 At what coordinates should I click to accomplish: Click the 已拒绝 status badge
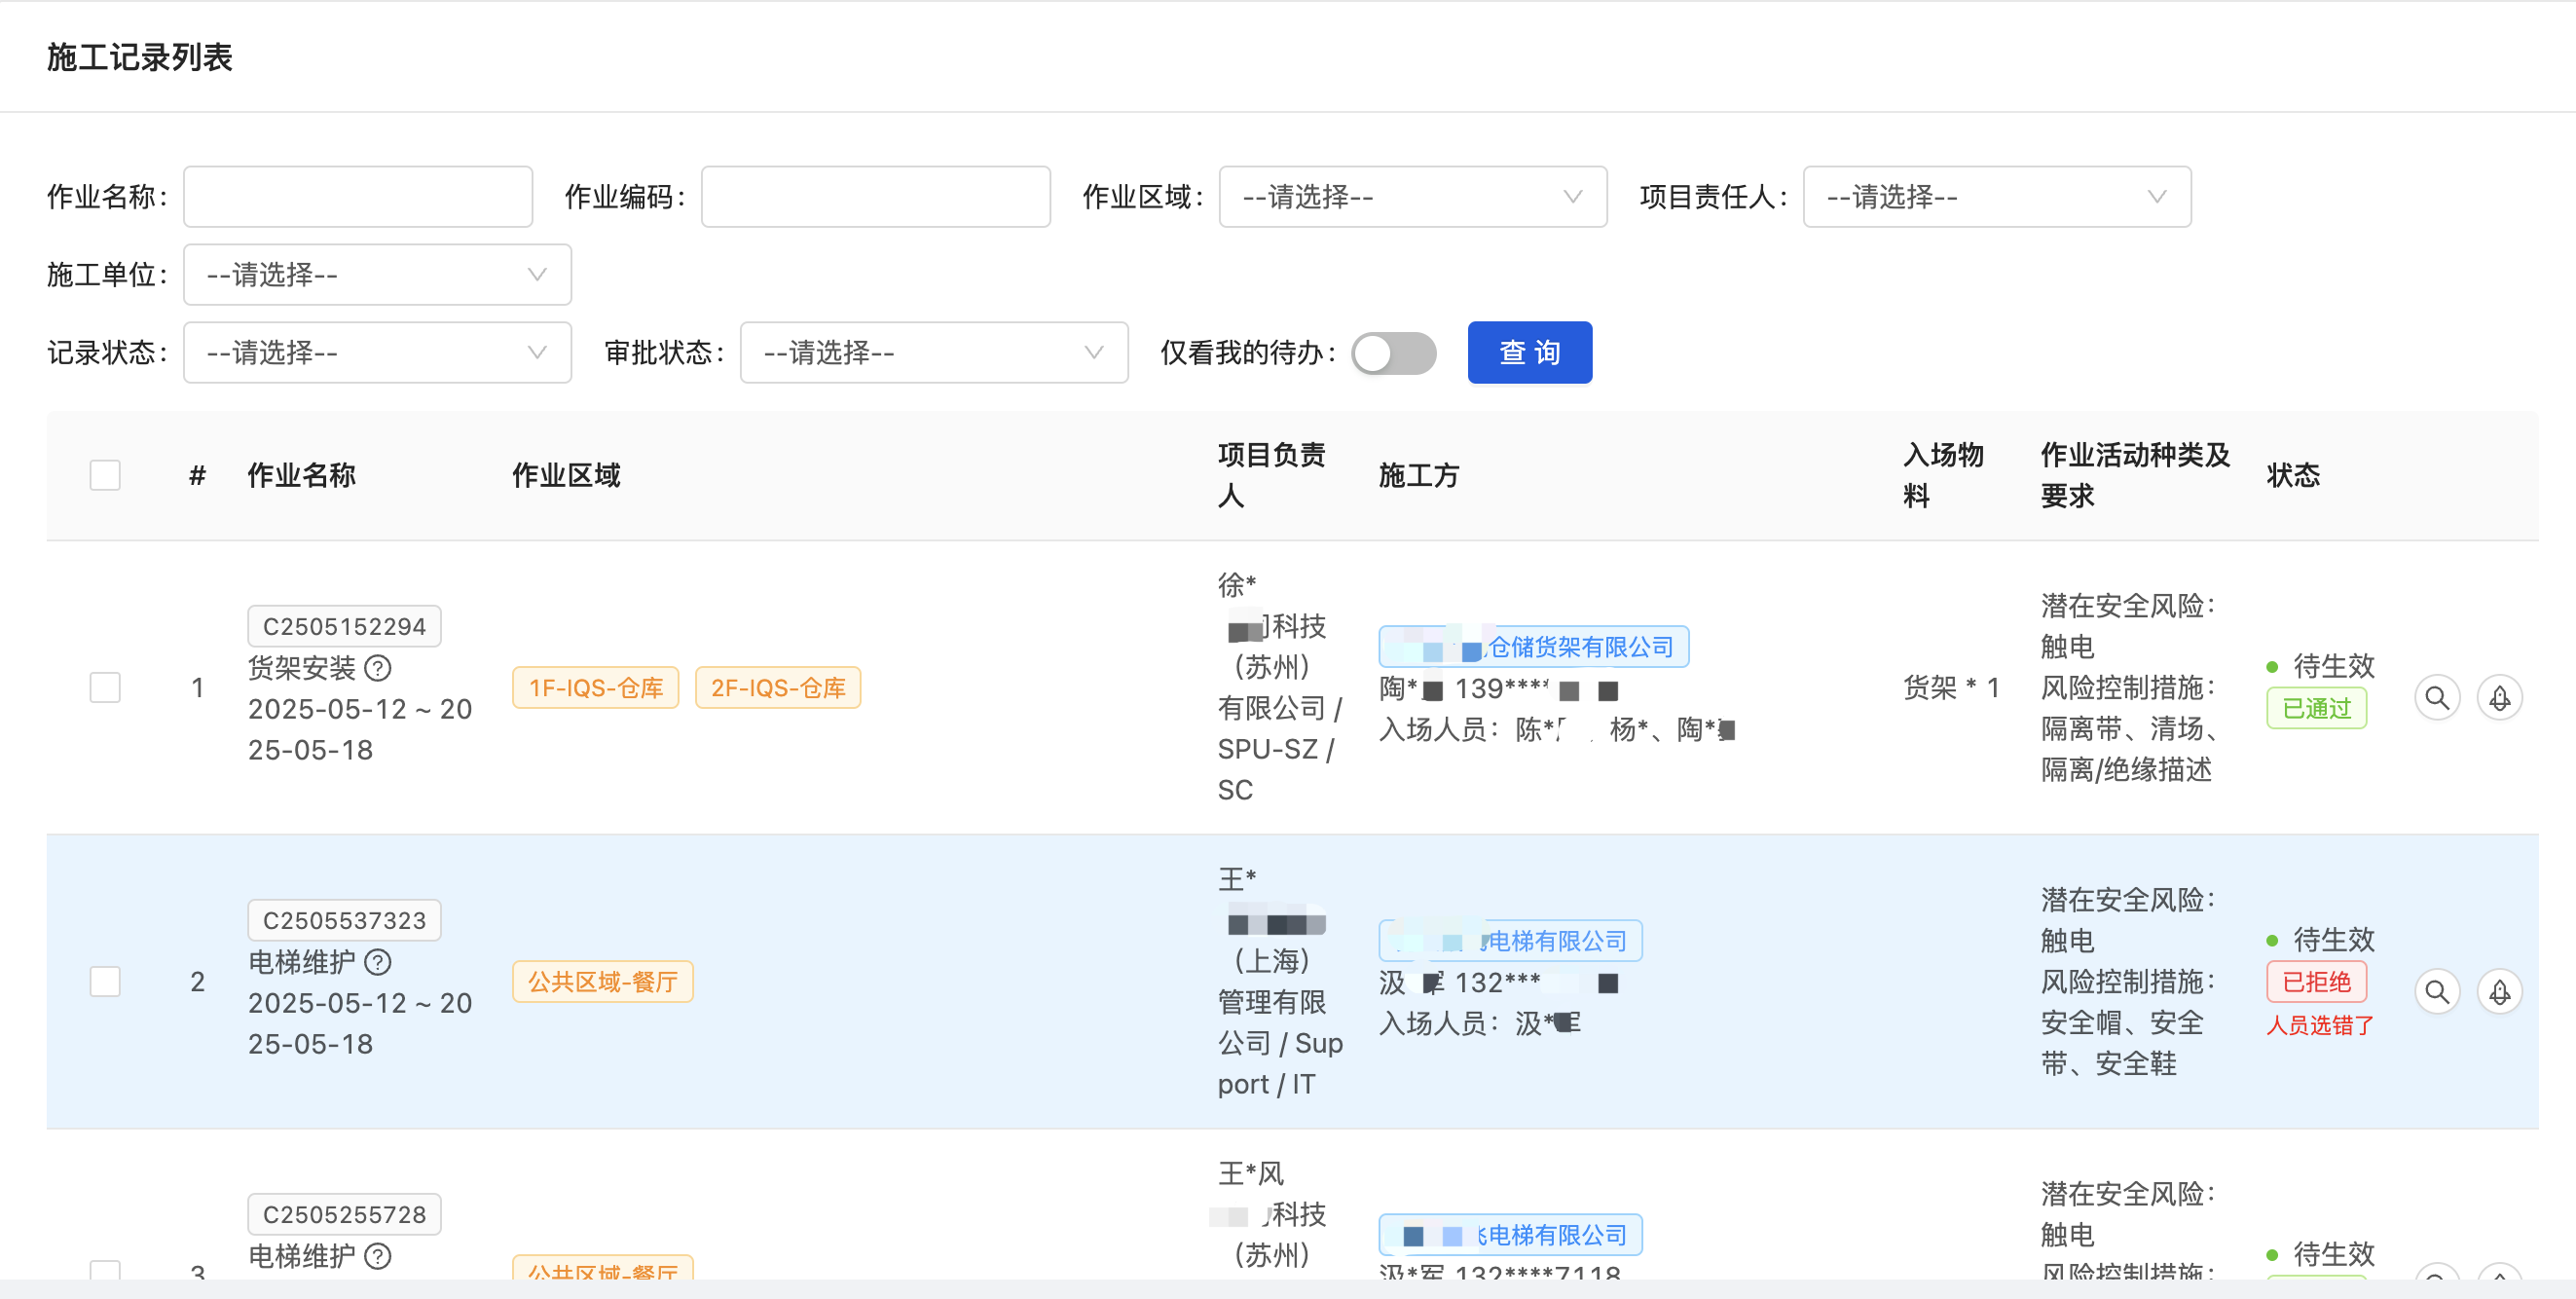(2316, 982)
